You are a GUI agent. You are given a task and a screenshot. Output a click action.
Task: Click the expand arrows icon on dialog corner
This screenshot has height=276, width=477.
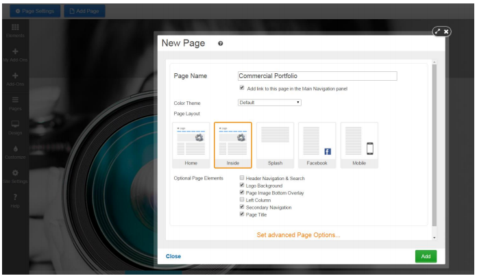click(437, 32)
